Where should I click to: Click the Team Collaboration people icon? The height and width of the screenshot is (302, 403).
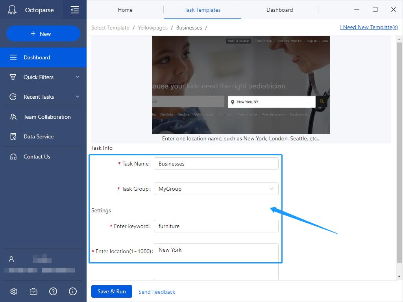(13, 117)
